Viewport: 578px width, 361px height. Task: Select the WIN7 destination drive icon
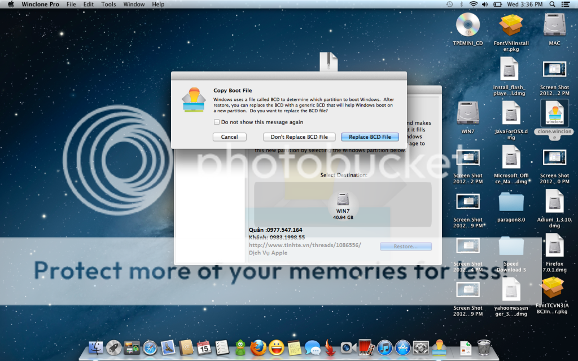point(343,200)
